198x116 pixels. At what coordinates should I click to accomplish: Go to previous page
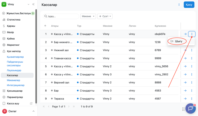tap(49, 107)
